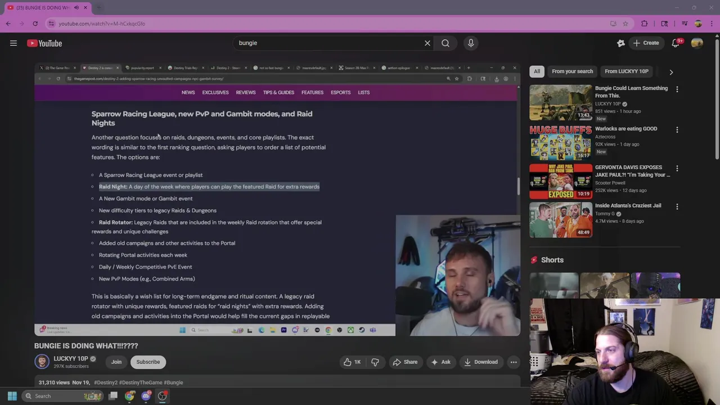
Task: Open the HUGE BUFFS Warlocks thumbnail
Action: pos(560,142)
